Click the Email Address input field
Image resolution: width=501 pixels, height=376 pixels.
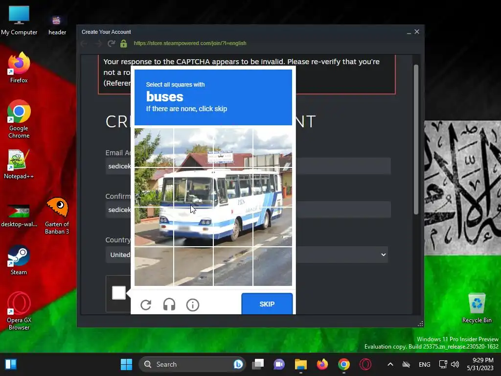click(248, 166)
